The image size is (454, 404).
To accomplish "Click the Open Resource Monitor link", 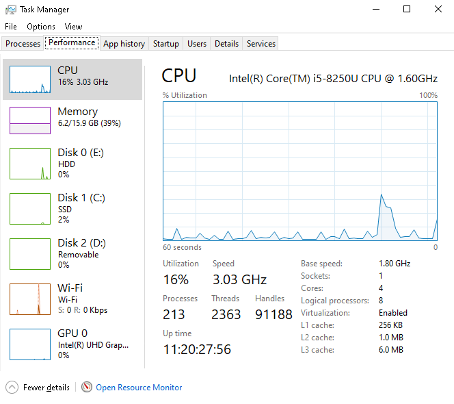I will (139, 388).
